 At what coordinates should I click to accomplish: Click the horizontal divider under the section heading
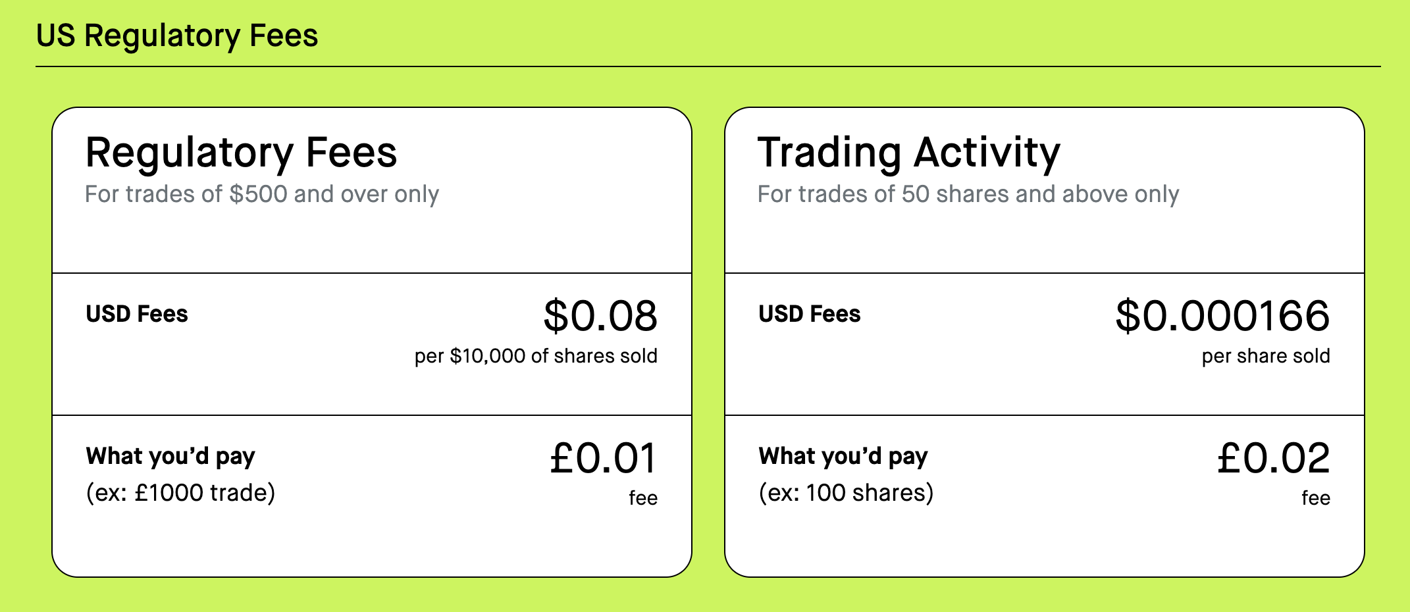(x=708, y=66)
